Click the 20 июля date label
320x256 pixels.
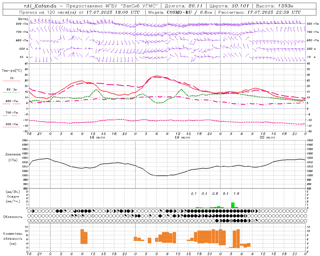pos(267,137)
